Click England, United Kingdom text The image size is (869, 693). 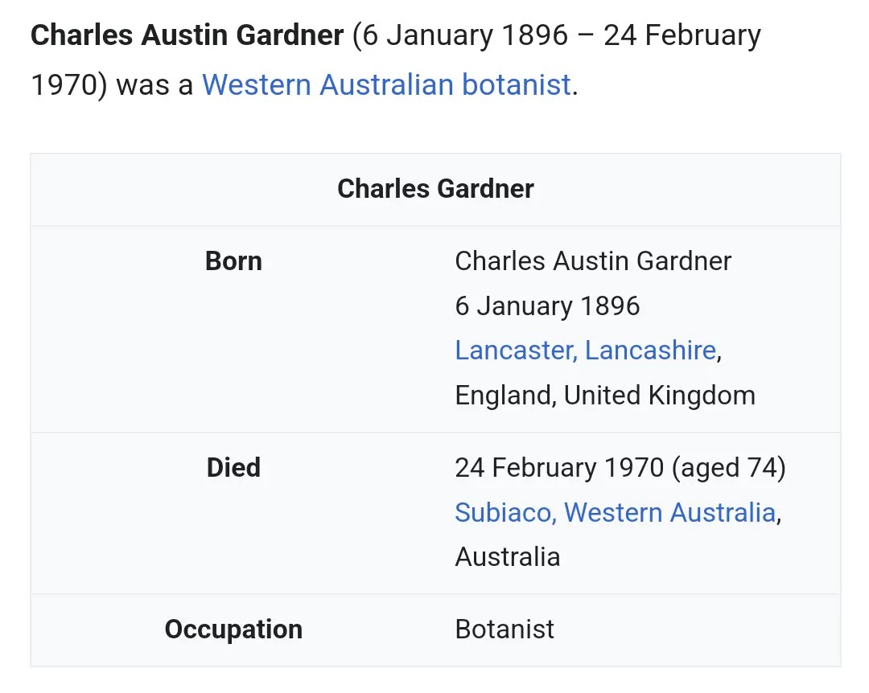tap(605, 396)
